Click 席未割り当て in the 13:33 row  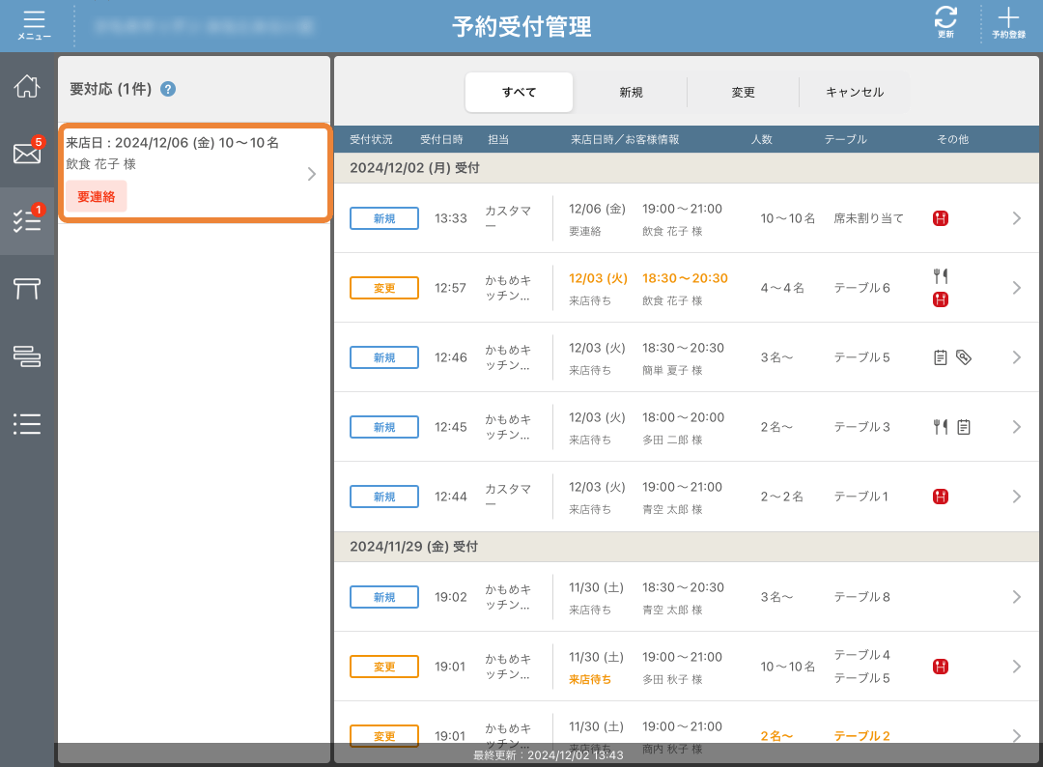[x=869, y=218]
